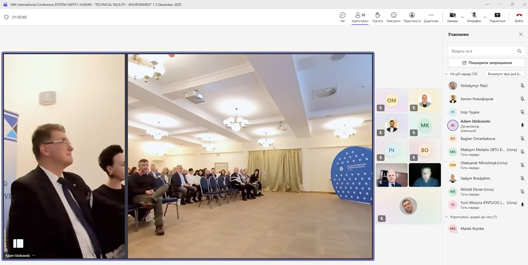Image resolution: width=528 pixels, height=265 pixels.
Task: Click the Подiлитися share screen icon
Action: tap(497, 17)
